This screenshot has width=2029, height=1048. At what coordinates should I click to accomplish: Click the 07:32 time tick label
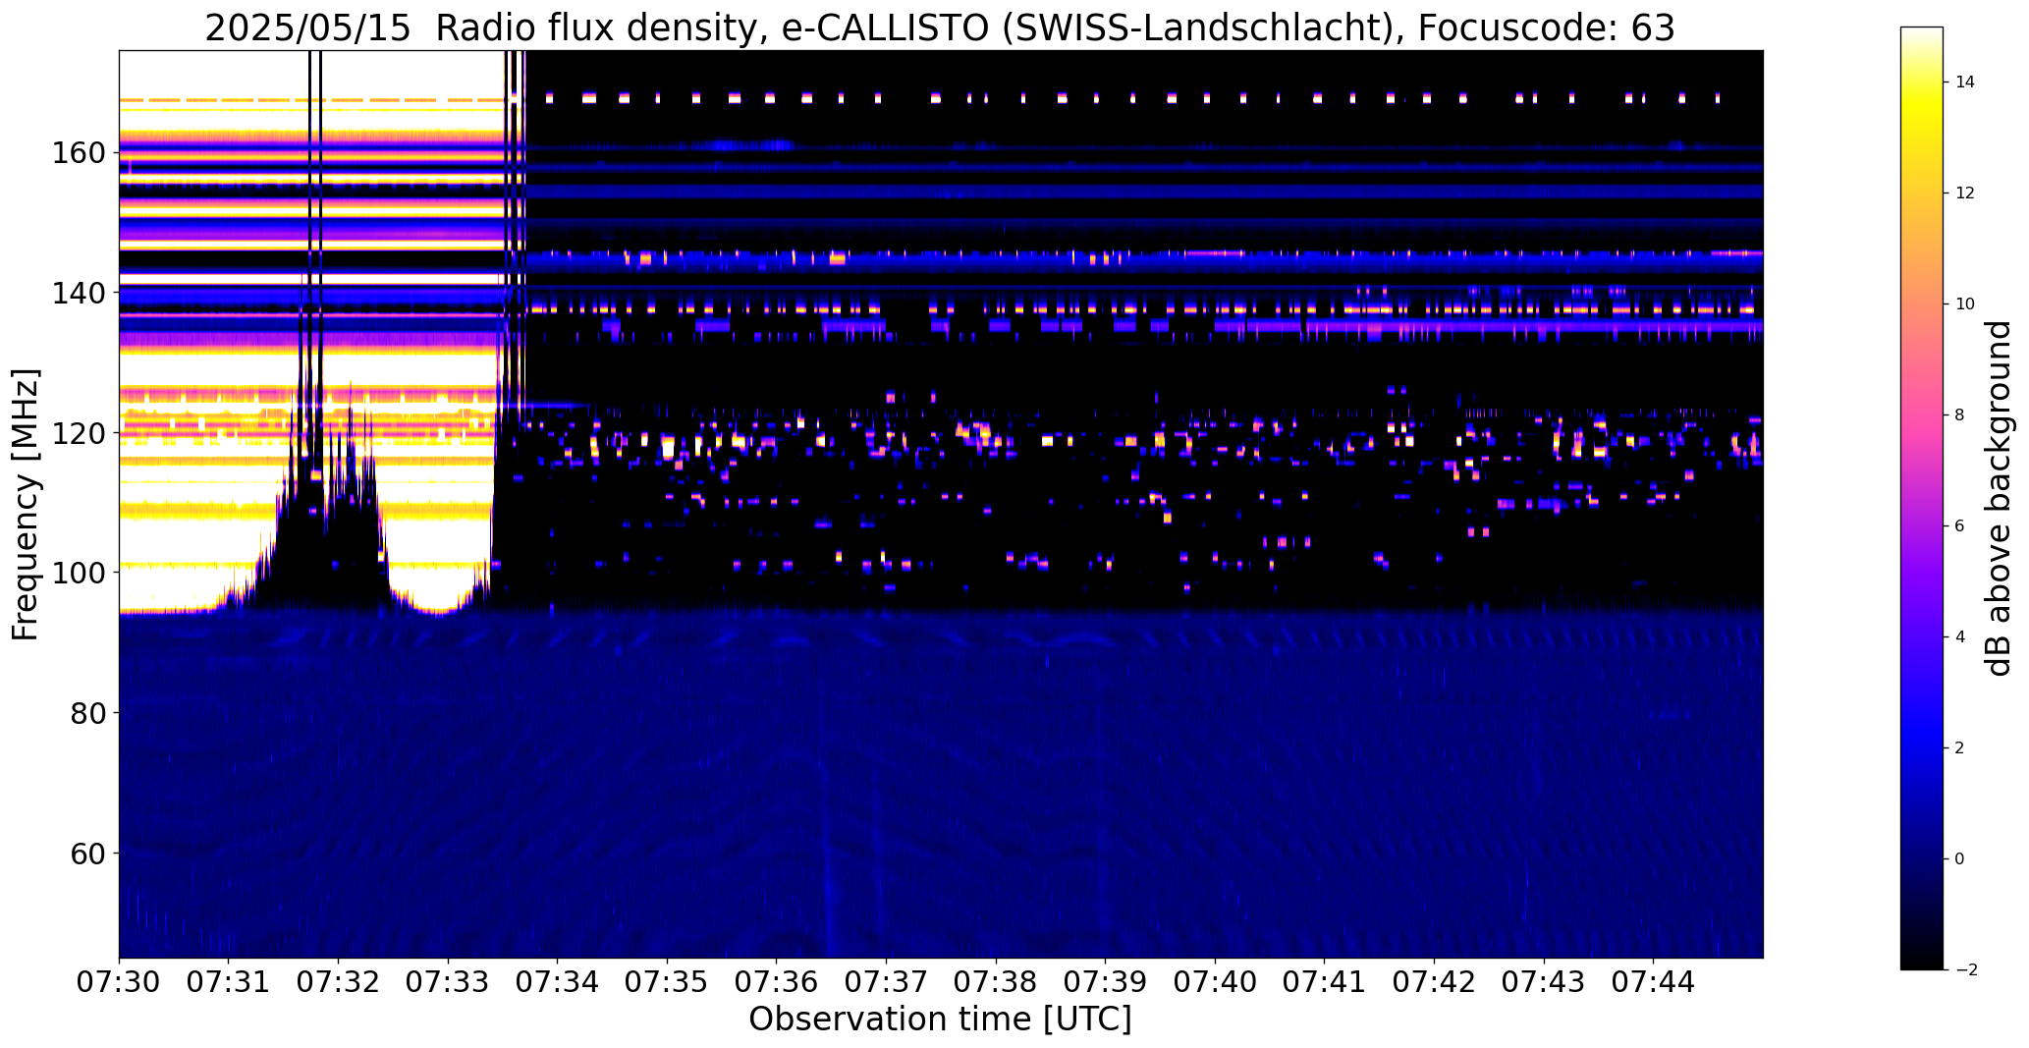[x=339, y=982]
